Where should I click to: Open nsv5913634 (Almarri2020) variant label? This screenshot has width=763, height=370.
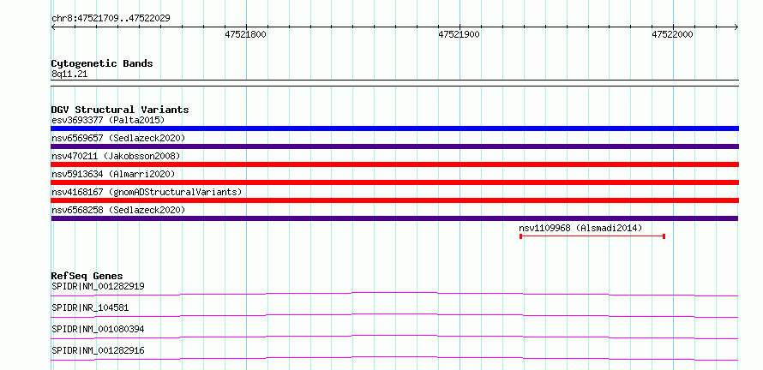pyautogui.click(x=113, y=174)
